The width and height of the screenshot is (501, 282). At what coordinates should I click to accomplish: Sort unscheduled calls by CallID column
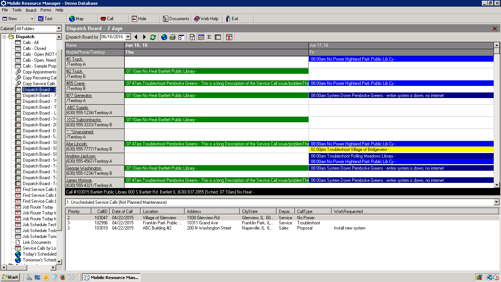(101, 211)
